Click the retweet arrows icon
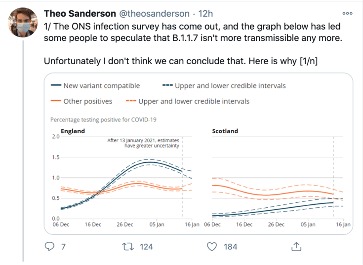The height and width of the screenshot is (265, 363). (127, 246)
